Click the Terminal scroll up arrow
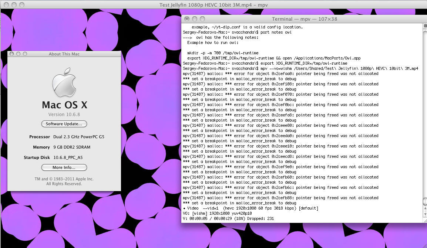Image resolution: width=427 pixels, height=248 pixels. click(x=425, y=208)
